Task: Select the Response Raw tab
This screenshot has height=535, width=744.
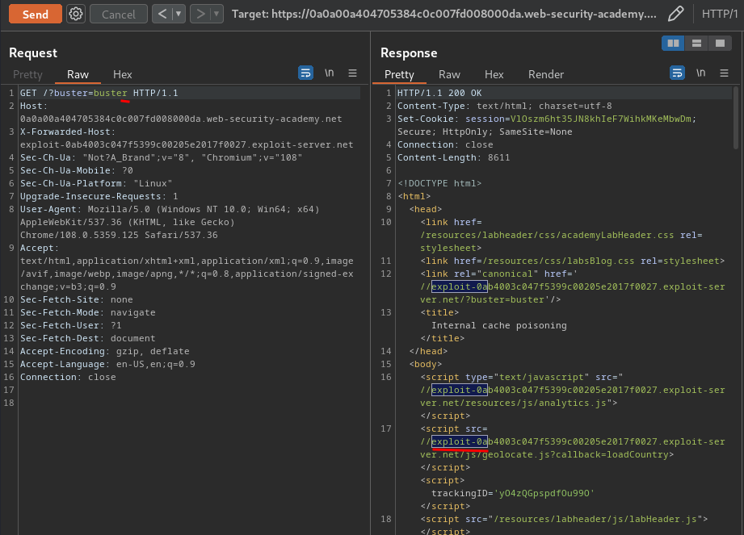Action: tap(449, 74)
